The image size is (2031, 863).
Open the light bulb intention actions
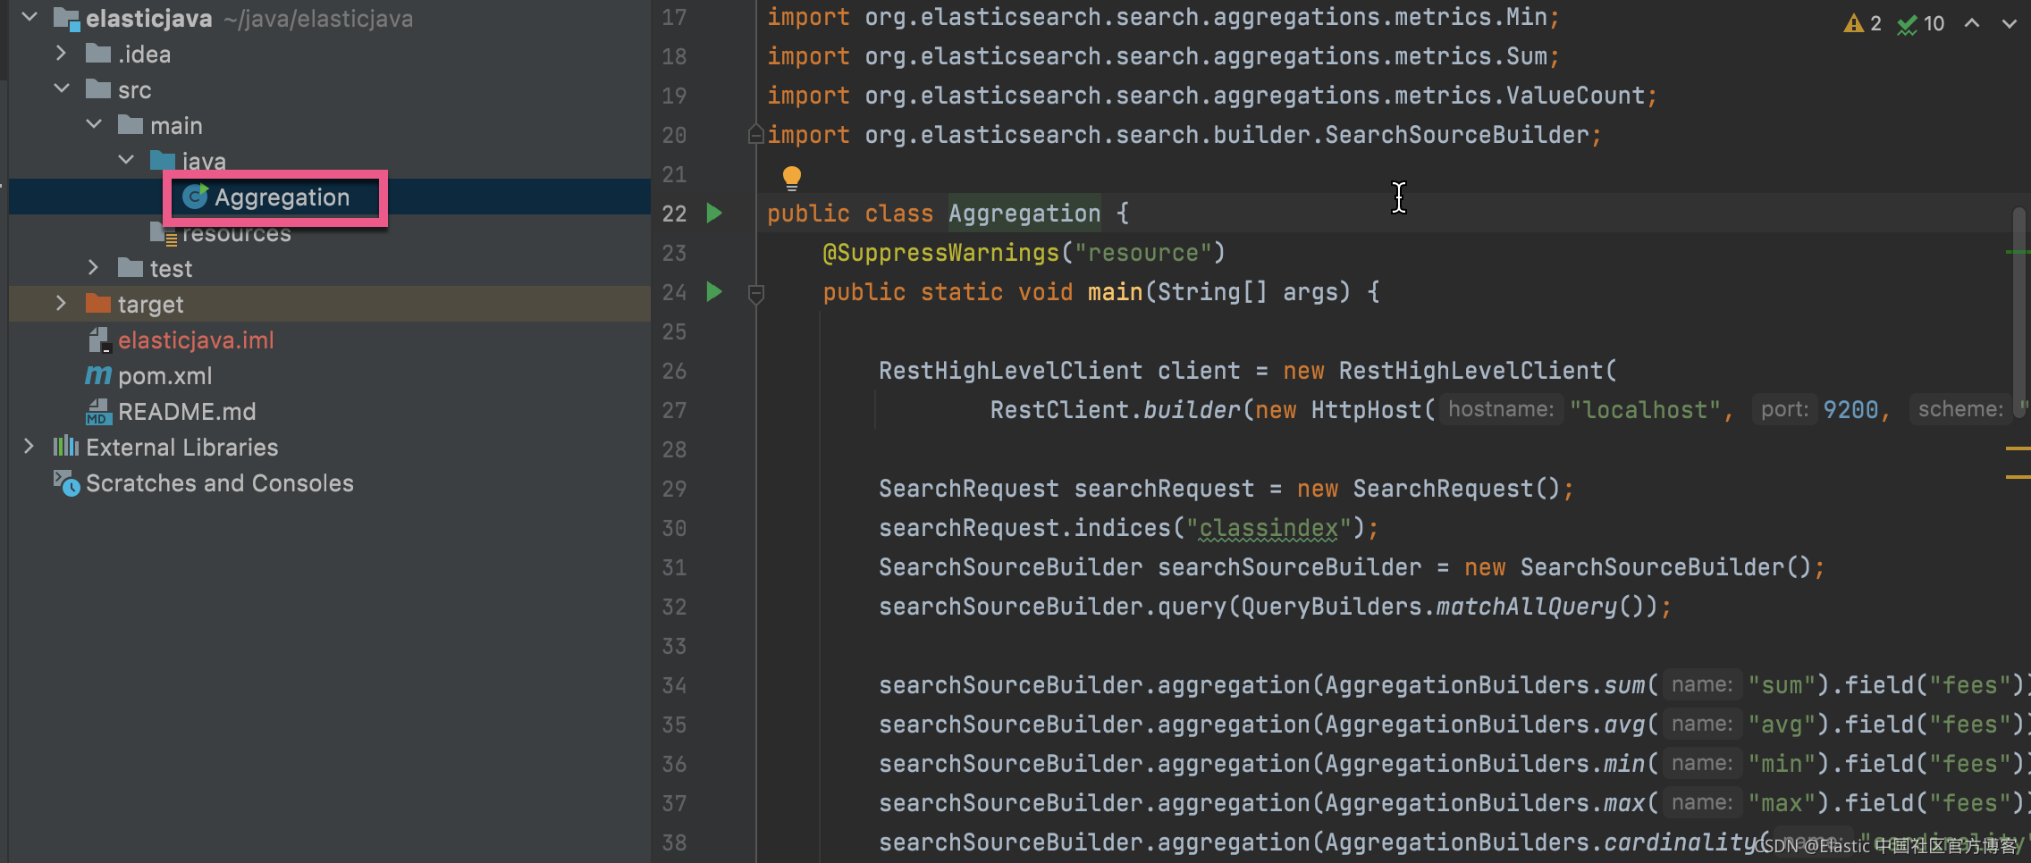pos(790,177)
